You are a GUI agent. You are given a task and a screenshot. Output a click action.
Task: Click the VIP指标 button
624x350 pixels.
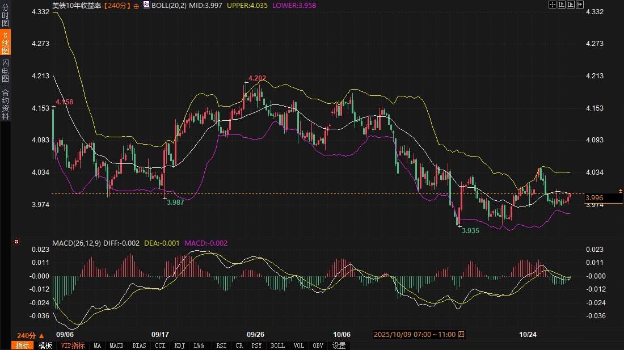(x=73, y=345)
